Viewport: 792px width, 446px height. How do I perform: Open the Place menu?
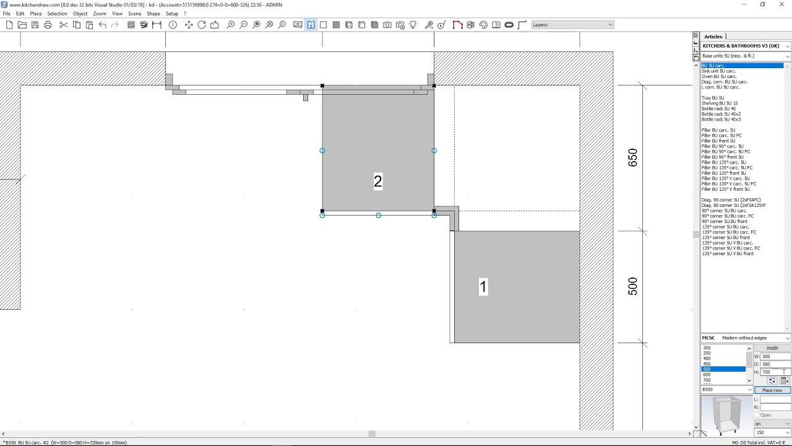pyautogui.click(x=36, y=14)
